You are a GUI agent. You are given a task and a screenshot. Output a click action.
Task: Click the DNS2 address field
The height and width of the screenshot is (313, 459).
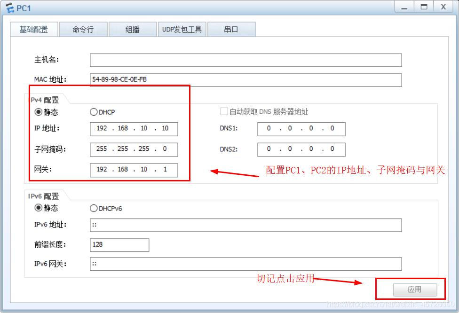tap(301, 149)
